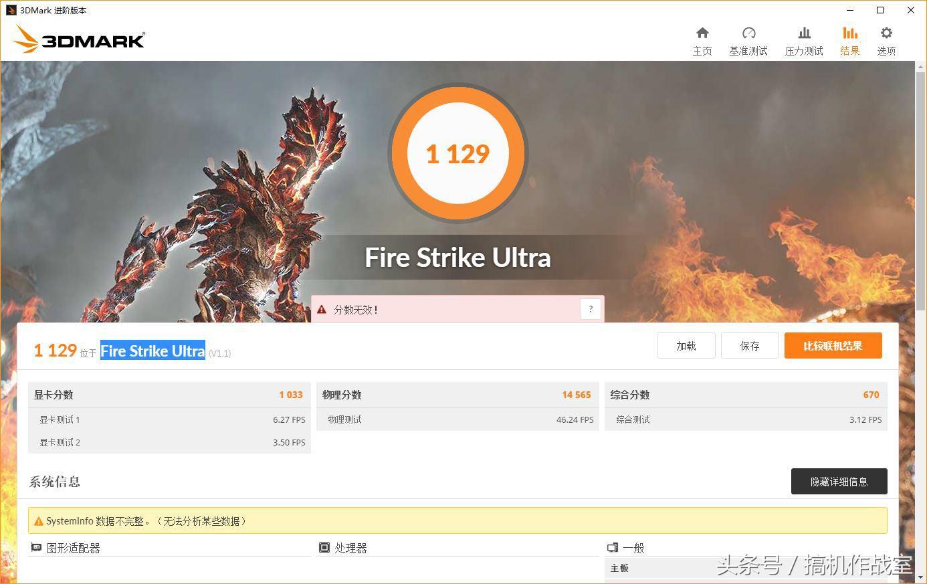This screenshot has width=927, height=584.
Task: Click the 1 129 score circle
Action: point(457,153)
